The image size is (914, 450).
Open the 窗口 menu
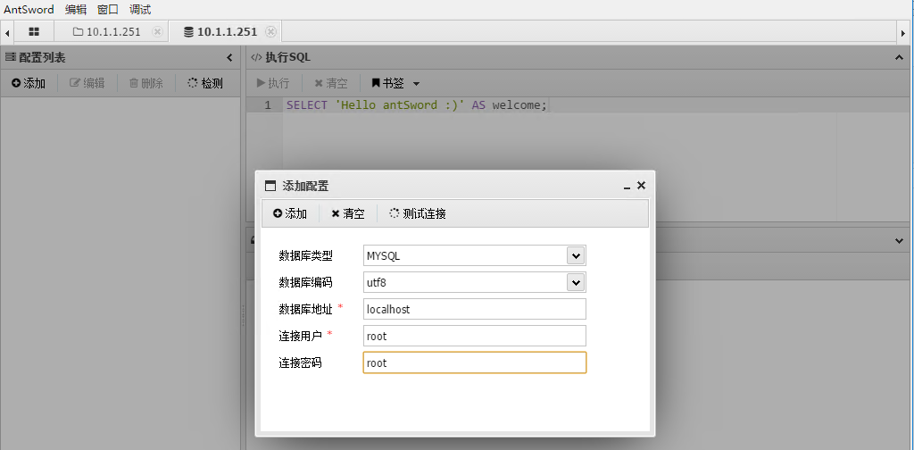click(x=108, y=9)
